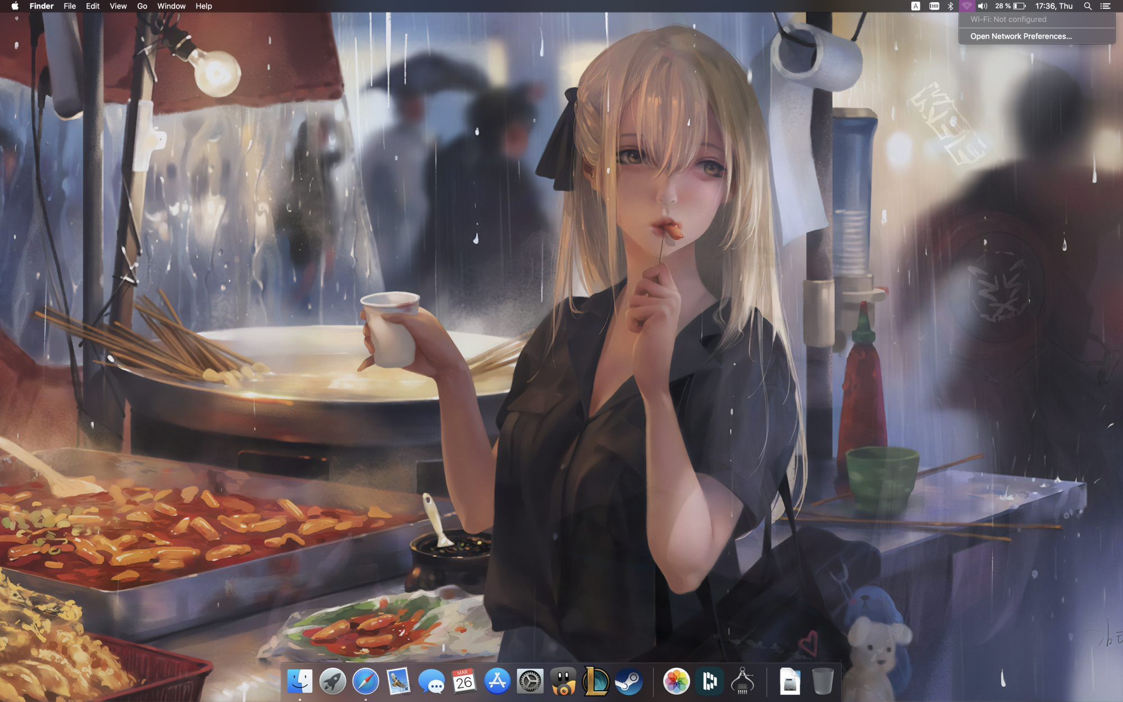Open the Go menu

142,6
